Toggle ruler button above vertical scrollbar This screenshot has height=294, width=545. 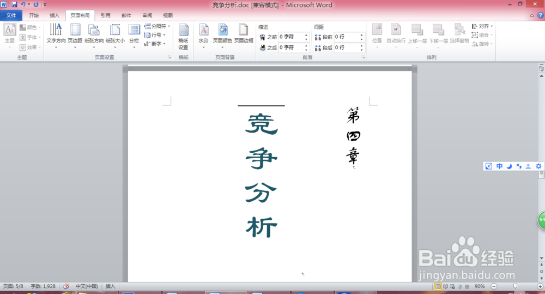pyautogui.click(x=541, y=69)
